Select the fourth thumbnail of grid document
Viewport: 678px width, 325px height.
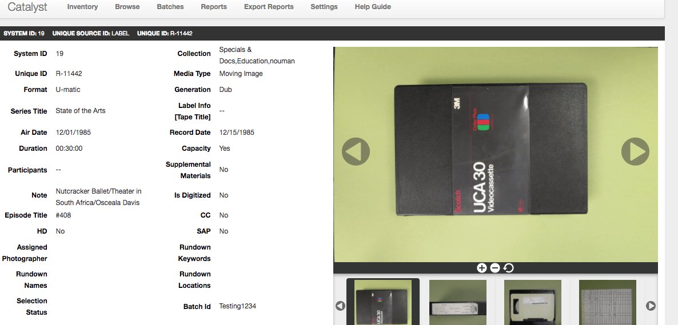pyautogui.click(x=608, y=303)
